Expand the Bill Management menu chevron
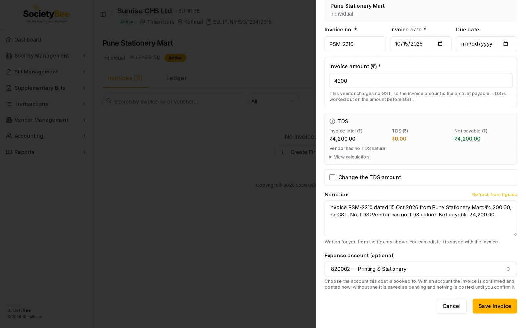The image size is (526, 328). pyautogui.click(x=84, y=72)
